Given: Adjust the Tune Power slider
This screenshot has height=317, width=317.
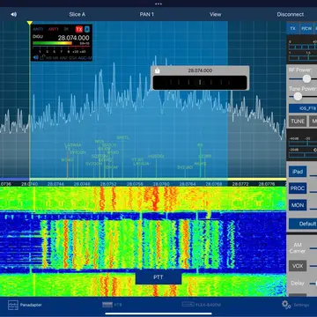Looking at the screenshot, I should (x=298, y=96).
